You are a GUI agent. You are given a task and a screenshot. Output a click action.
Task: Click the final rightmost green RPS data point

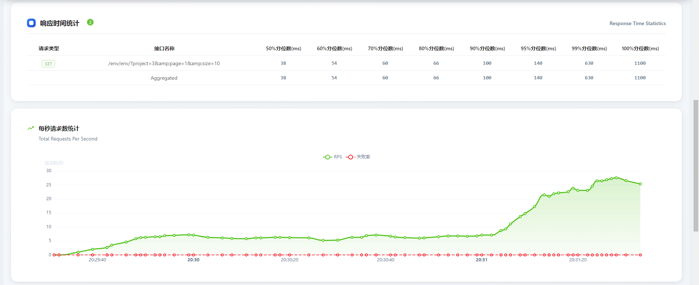(x=640, y=184)
